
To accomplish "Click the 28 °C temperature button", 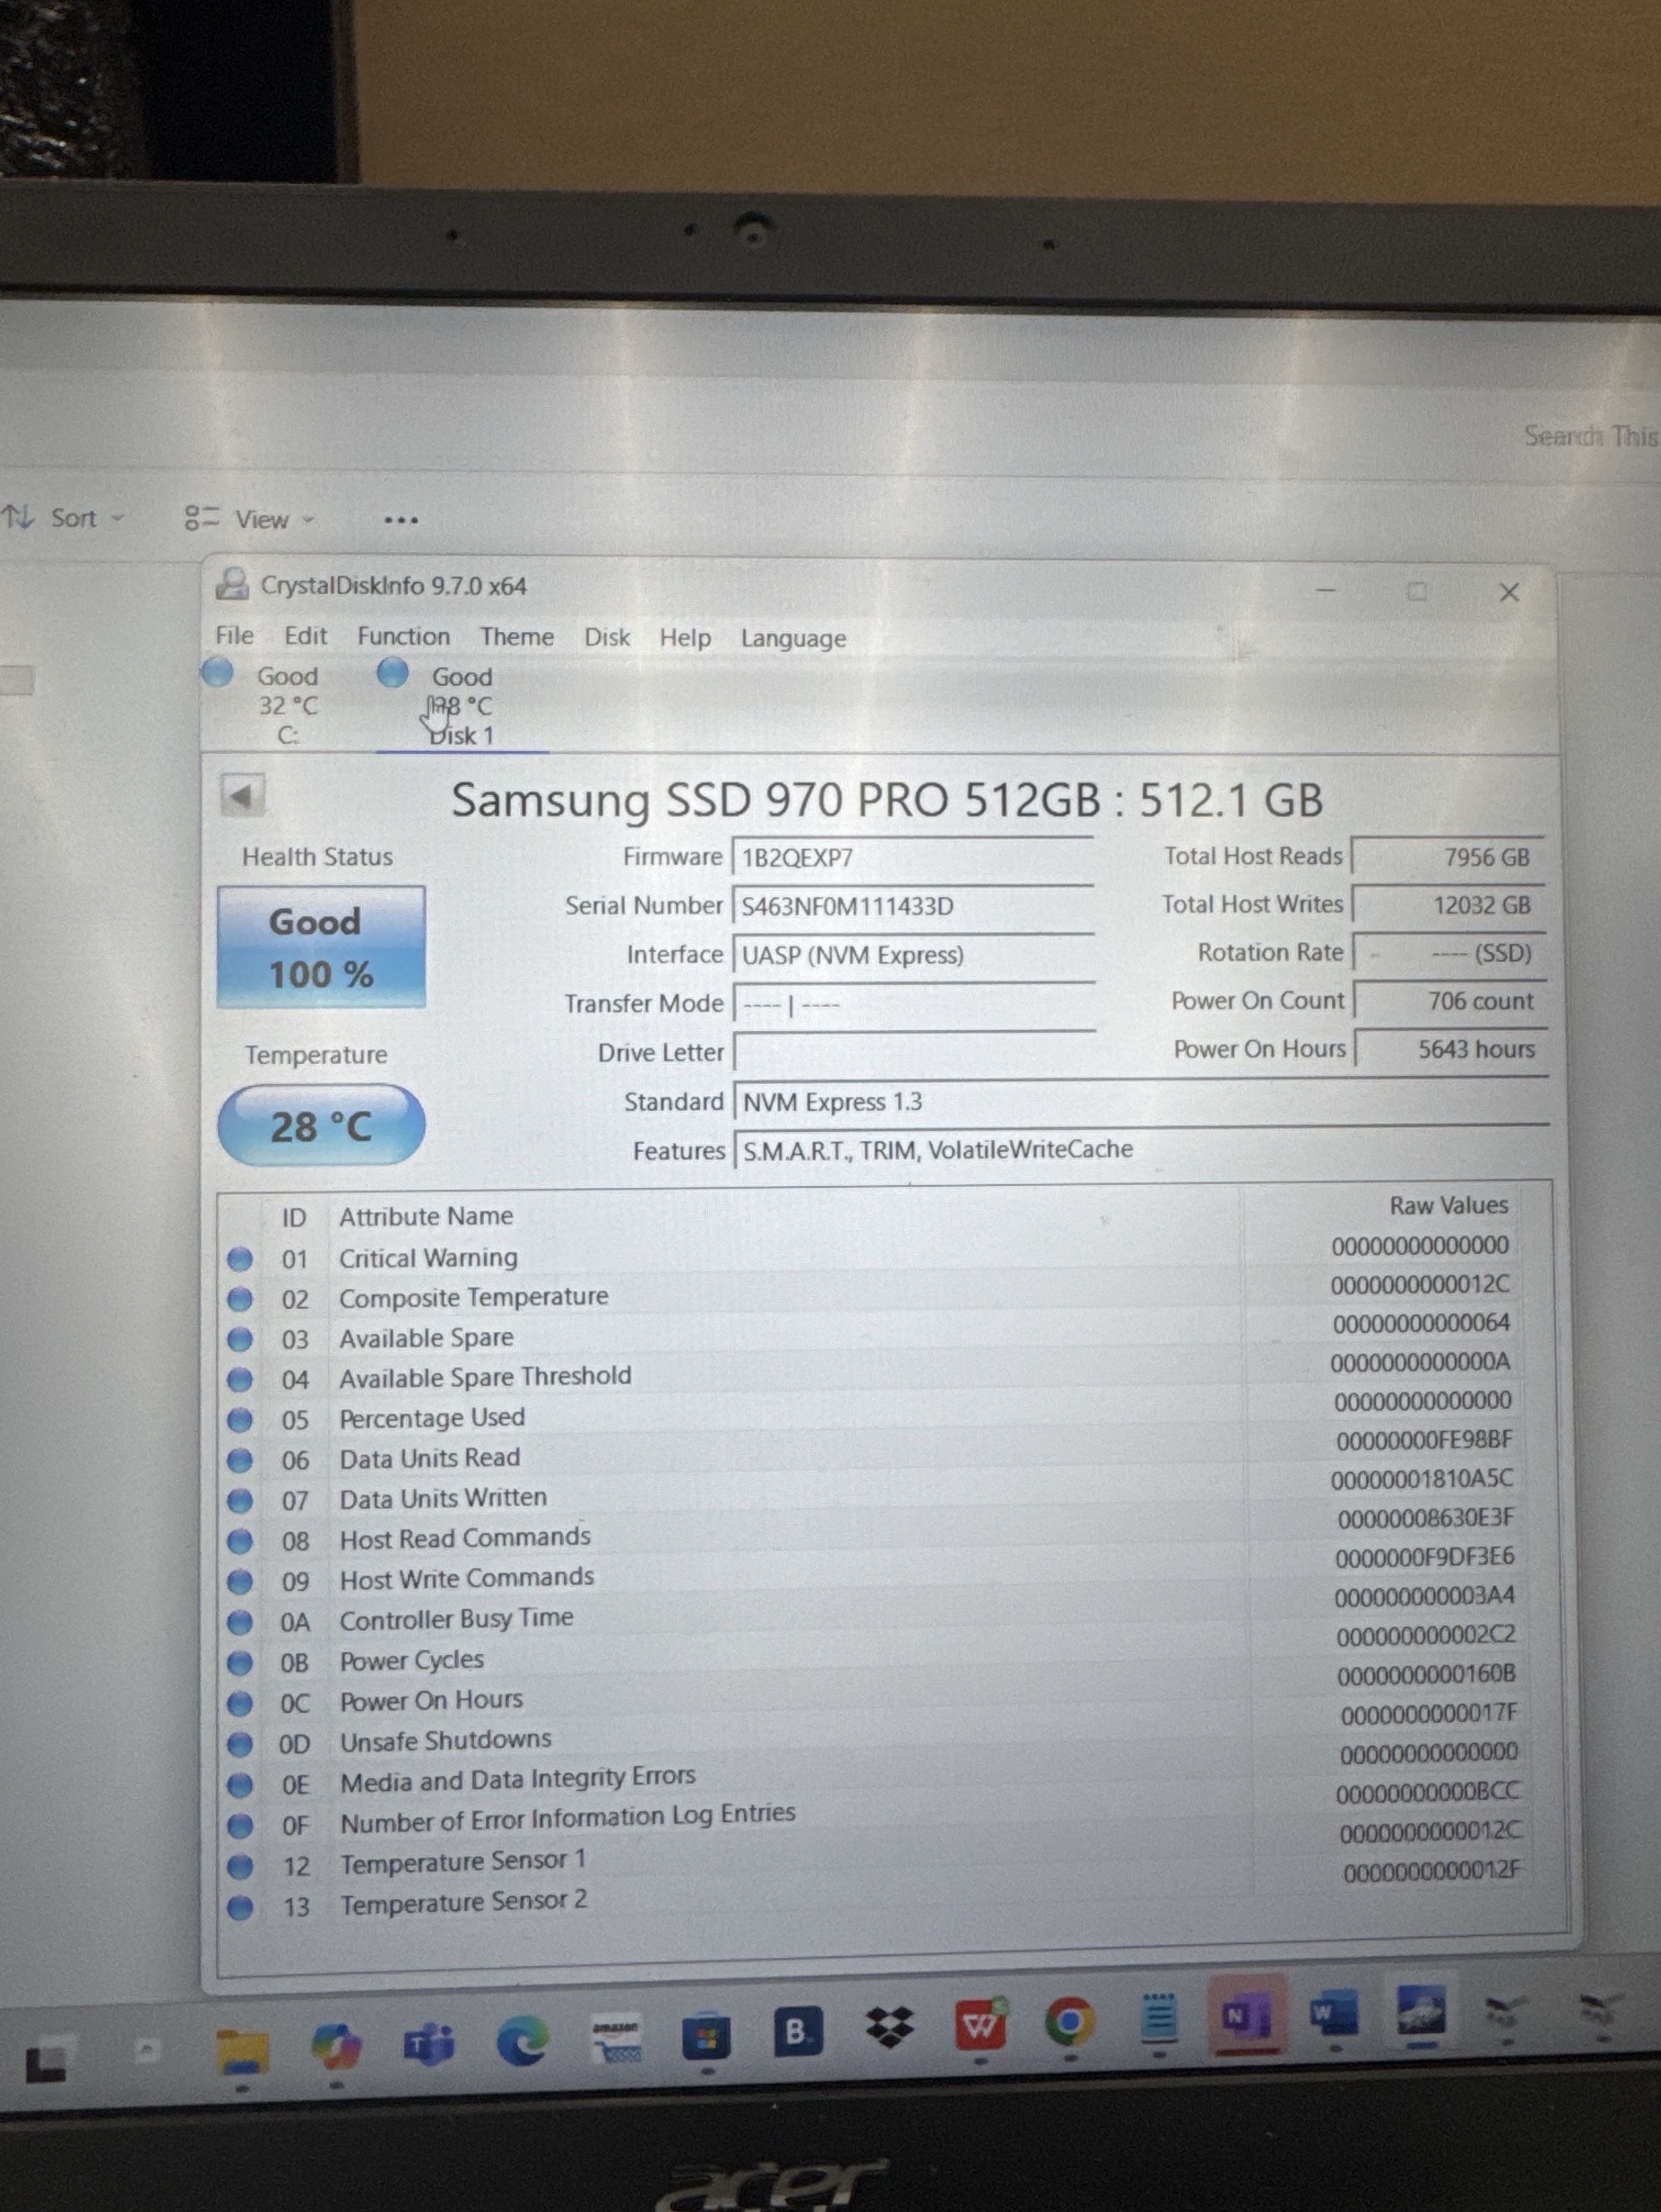I will (321, 1126).
